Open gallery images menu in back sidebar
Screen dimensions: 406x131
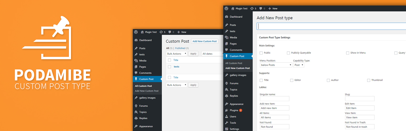tap(147, 98)
